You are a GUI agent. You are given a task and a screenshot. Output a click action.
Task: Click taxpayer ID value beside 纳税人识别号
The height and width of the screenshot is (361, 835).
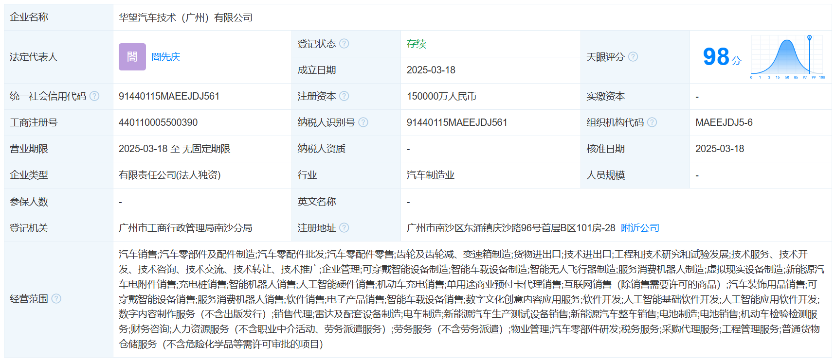457,122
